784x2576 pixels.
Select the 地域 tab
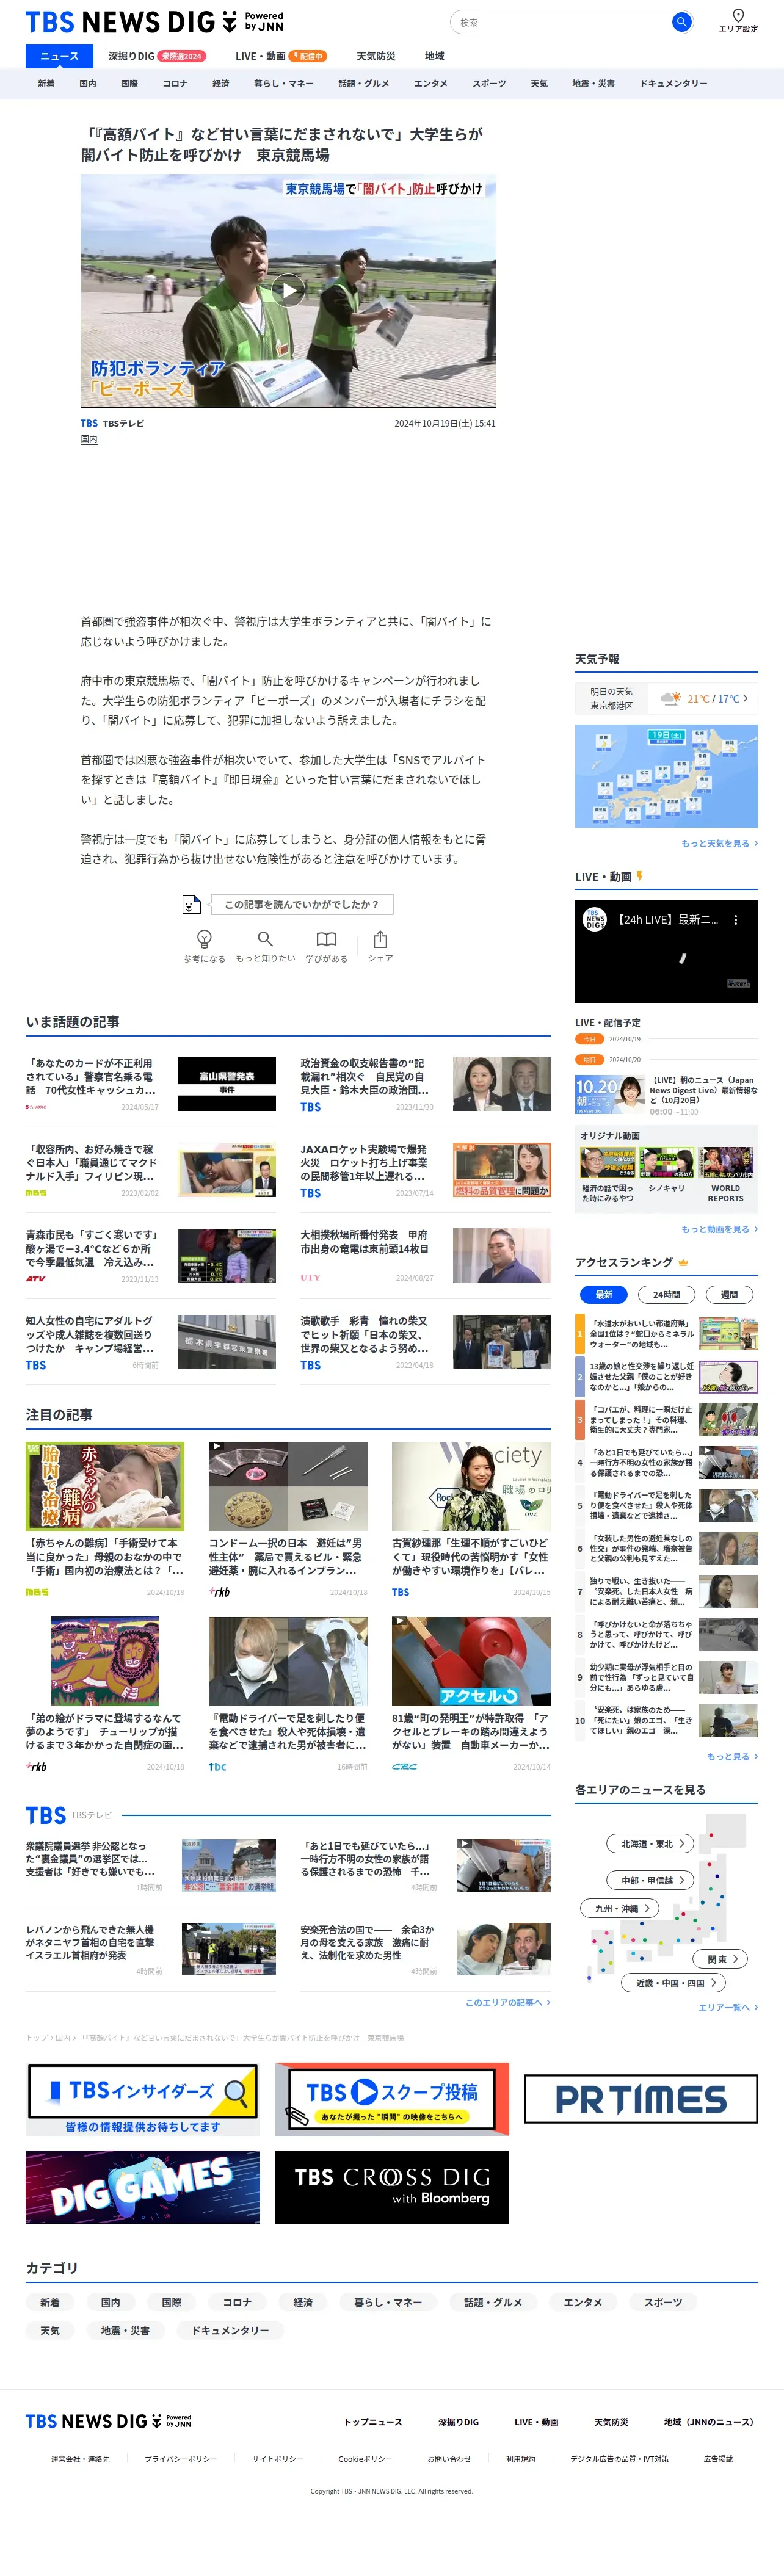tap(434, 56)
